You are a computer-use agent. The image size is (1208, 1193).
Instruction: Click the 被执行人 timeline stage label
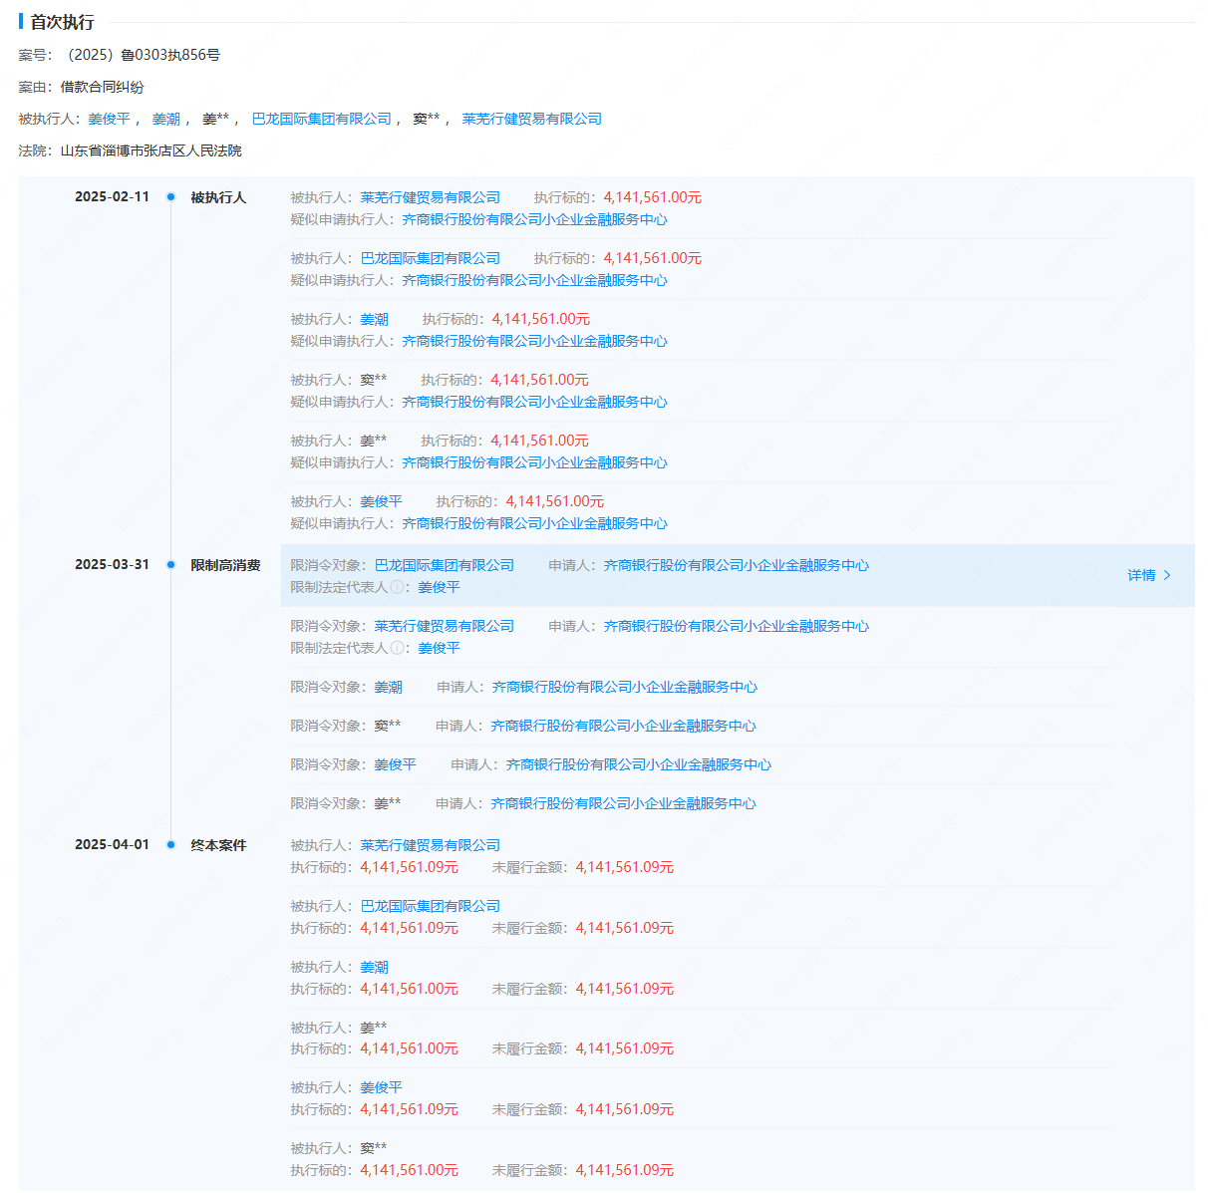tap(218, 198)
